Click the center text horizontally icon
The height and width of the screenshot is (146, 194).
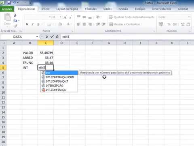84,24
